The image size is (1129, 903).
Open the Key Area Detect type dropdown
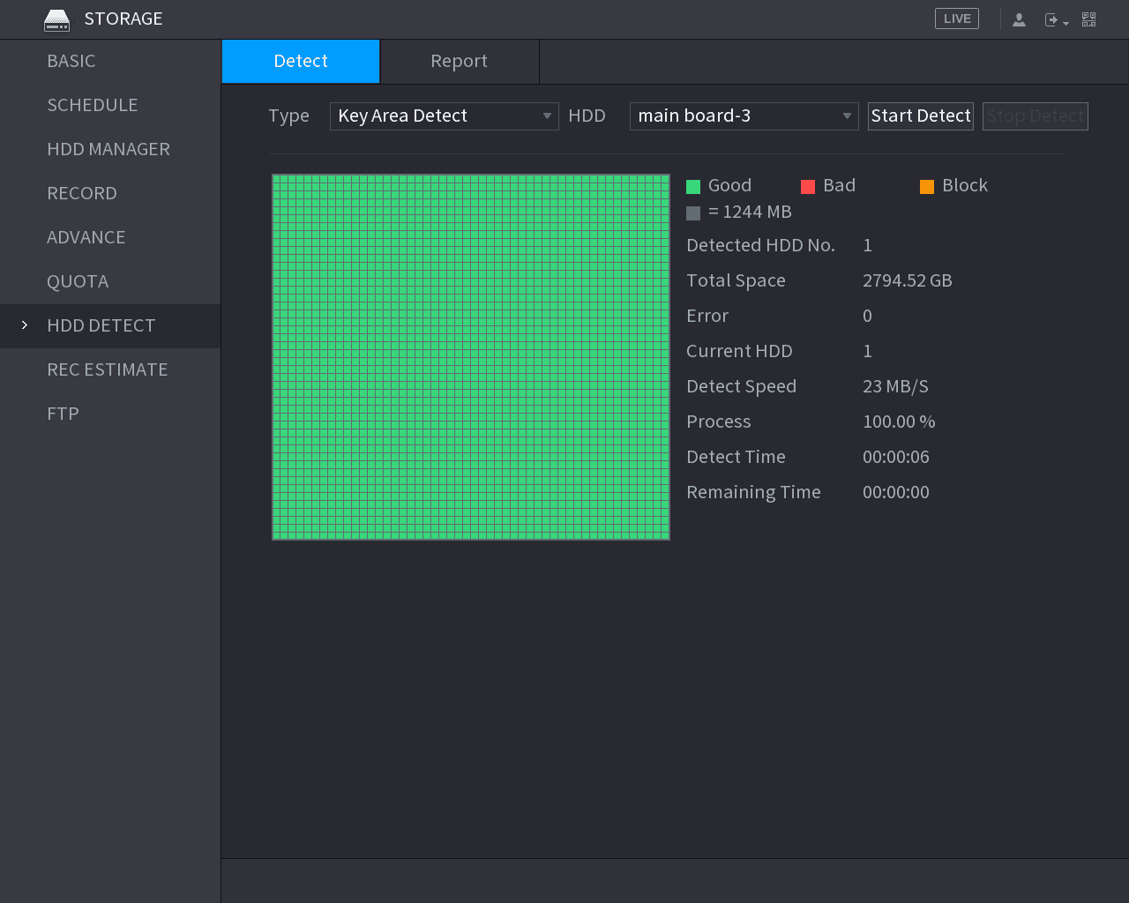[x=445, y=116]
